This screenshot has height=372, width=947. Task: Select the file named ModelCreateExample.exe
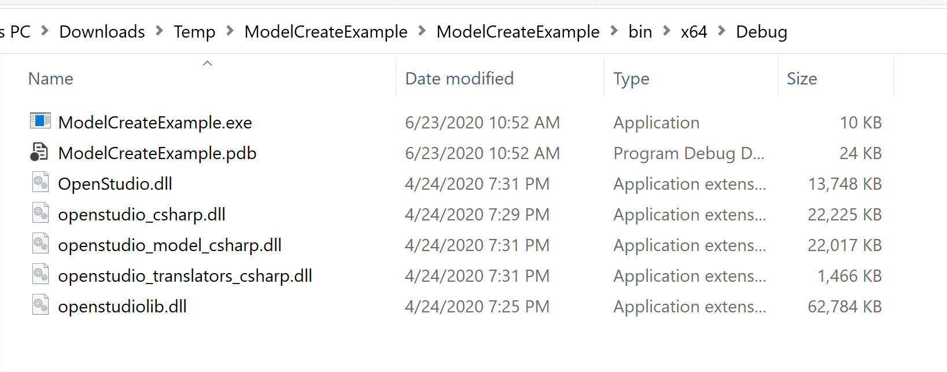(x=154, y=122)
